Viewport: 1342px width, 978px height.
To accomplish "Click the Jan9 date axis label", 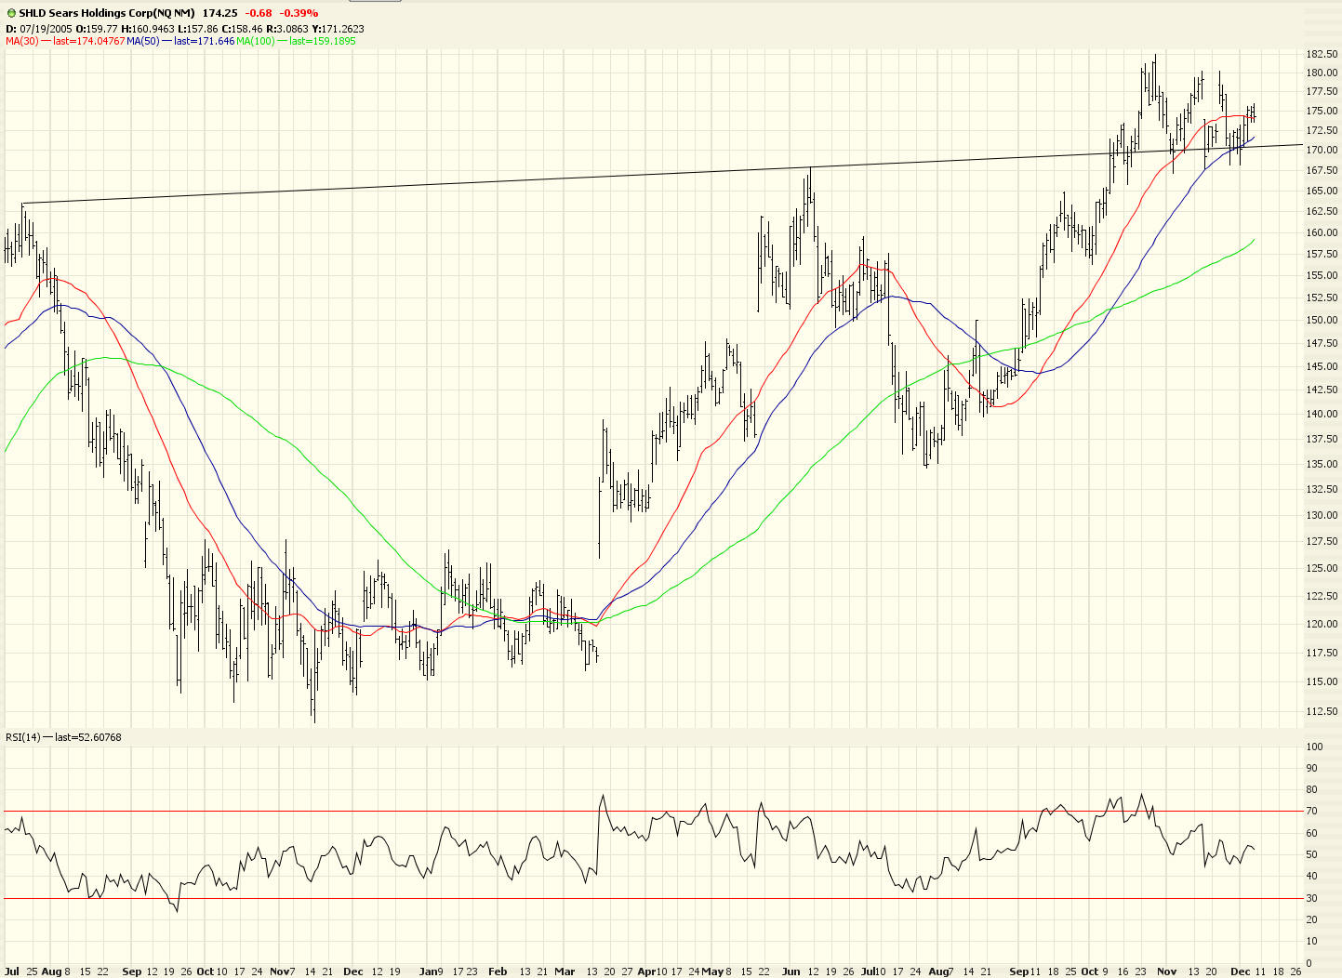I will (x=431, y=971).
